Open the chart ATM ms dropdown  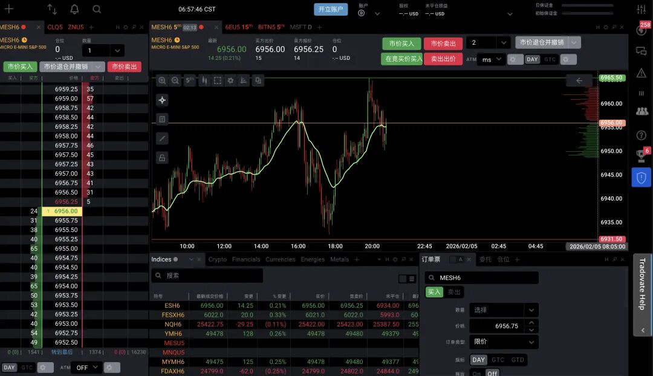[492, 60]
